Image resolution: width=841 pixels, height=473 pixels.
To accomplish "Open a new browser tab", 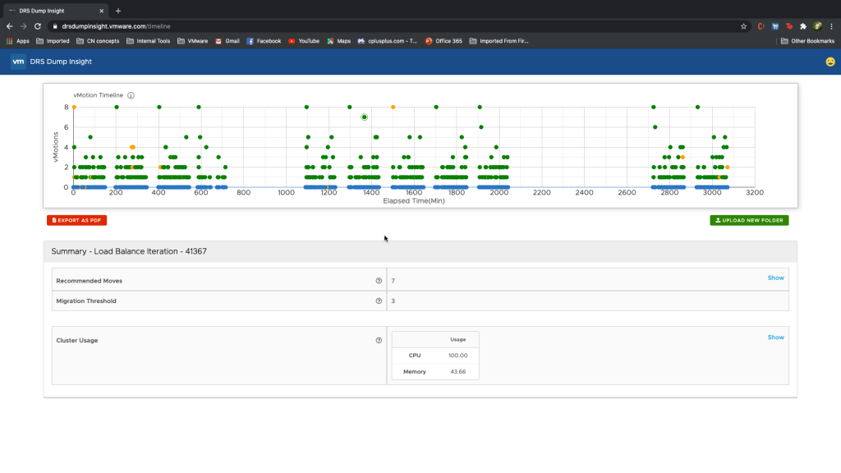I will click(x=118, y=11).
